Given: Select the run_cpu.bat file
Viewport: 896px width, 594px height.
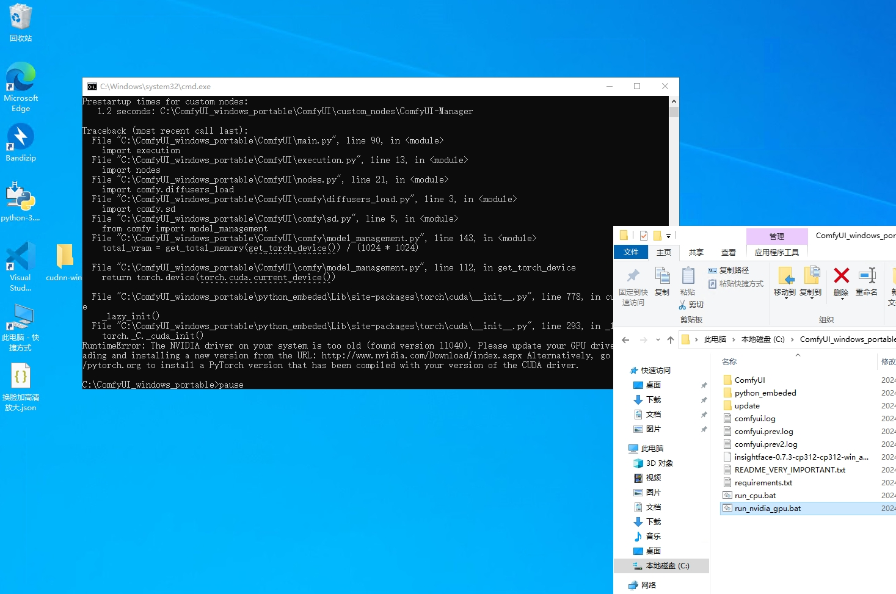Looking at the screenshot, I should pos(755,496).
